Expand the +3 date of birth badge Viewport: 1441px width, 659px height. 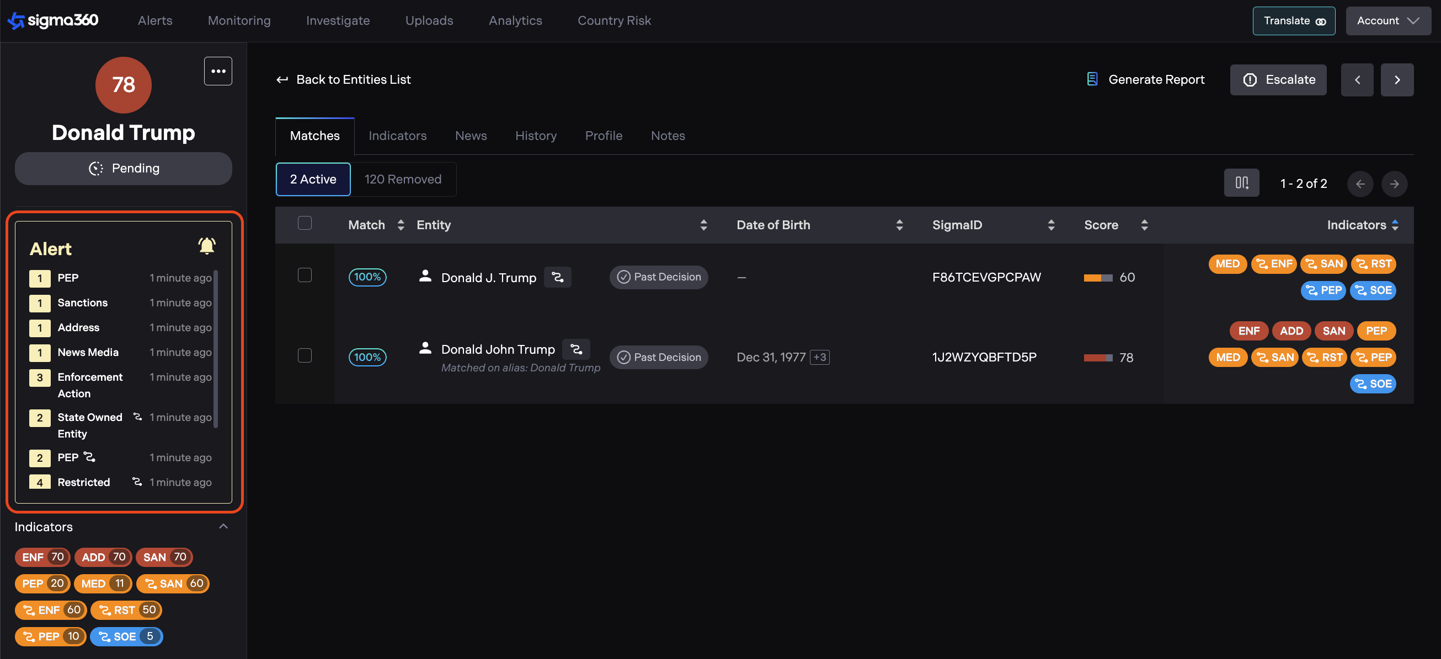click(819, 358)
